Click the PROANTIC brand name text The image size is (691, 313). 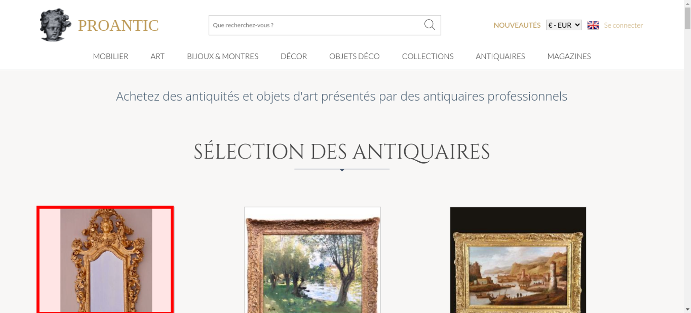click(x=118, y=26)
